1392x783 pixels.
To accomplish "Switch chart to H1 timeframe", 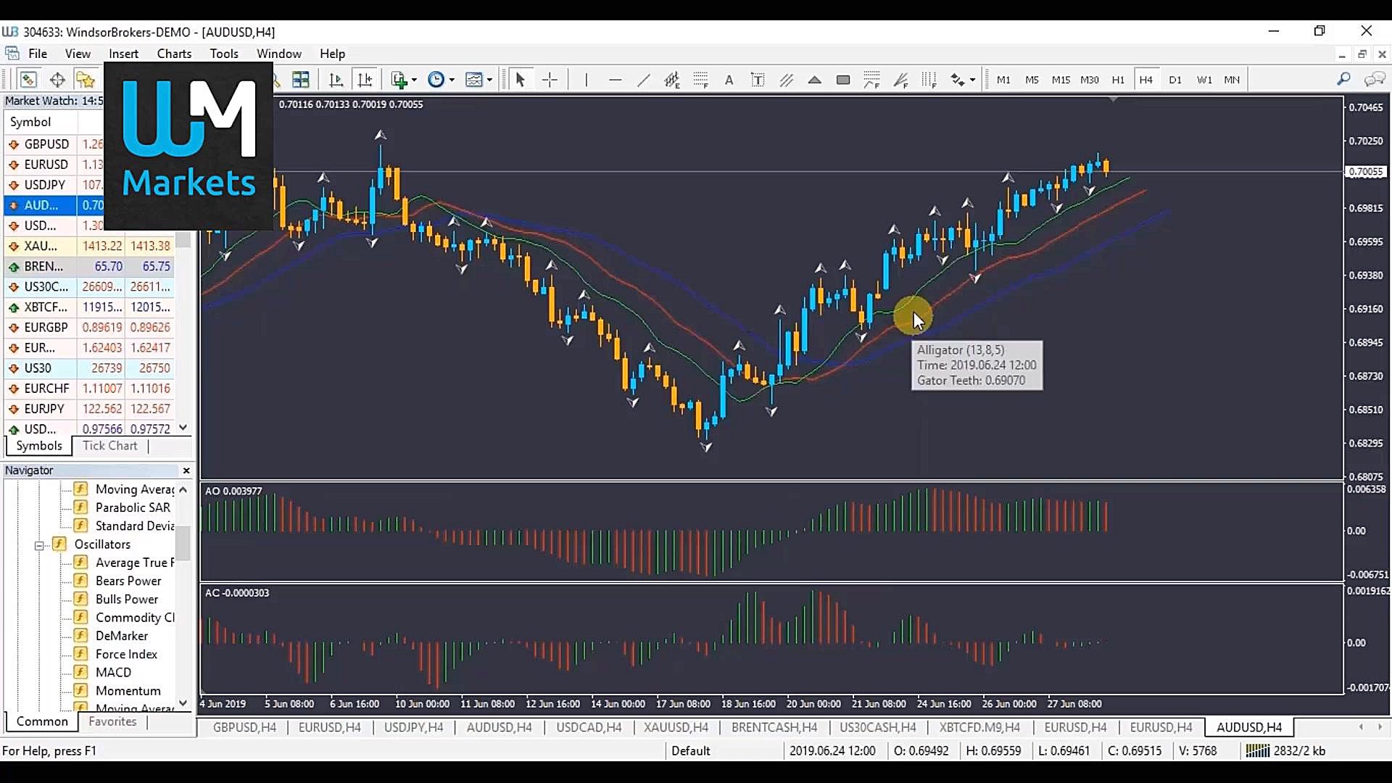I will point(1118,80).
